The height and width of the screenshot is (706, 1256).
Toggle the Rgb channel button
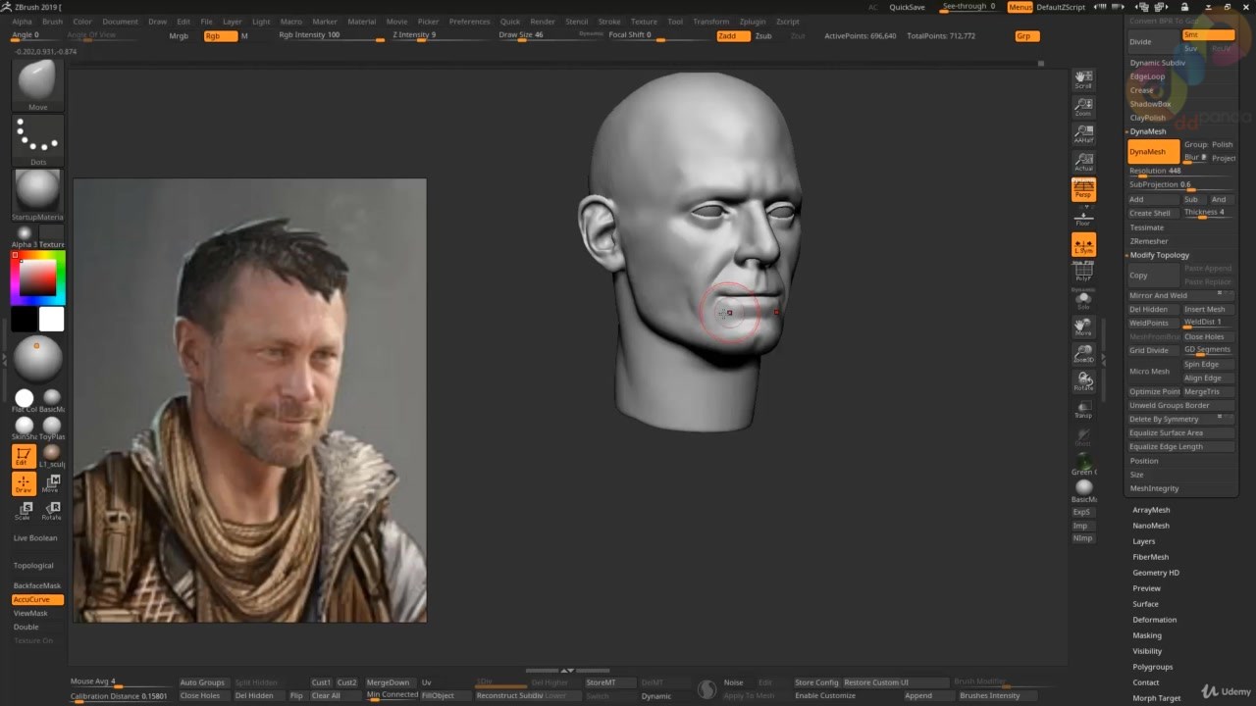[x=220, y=35]
